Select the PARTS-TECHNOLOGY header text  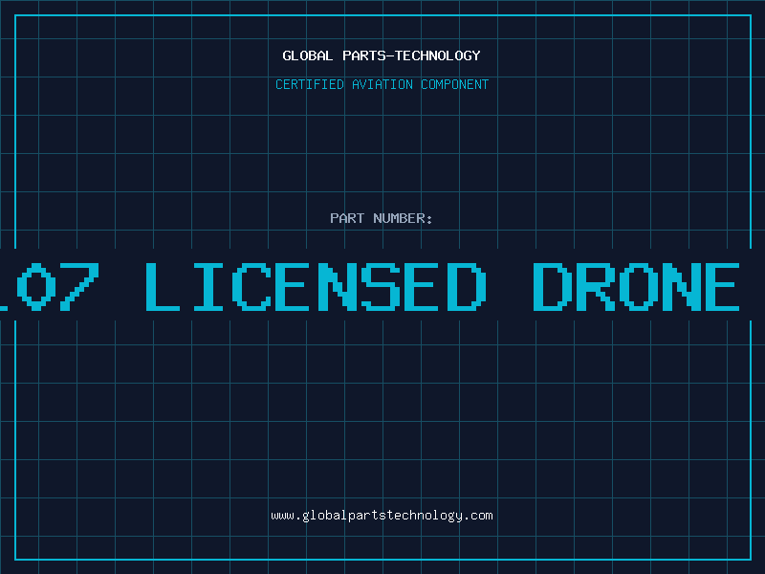[x=411, y=55]
